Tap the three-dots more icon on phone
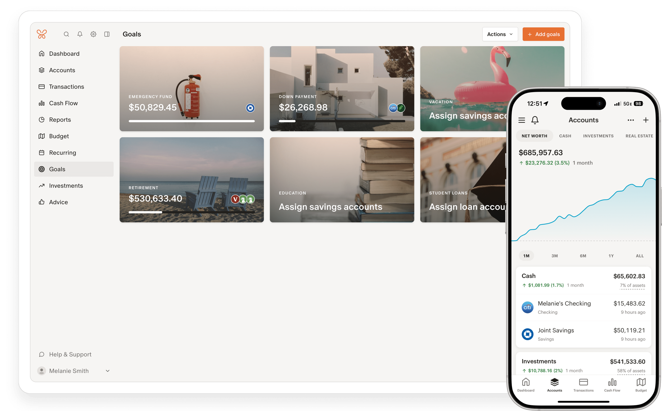The height and width of the screenshot is (411, 662). tap(630, 120)
